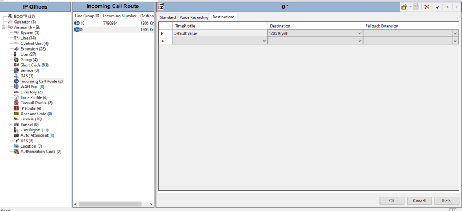Open WAN Port (0) node
Image resolution: width=462 pixels, height=211 pixels.
[x=32, y=86]
